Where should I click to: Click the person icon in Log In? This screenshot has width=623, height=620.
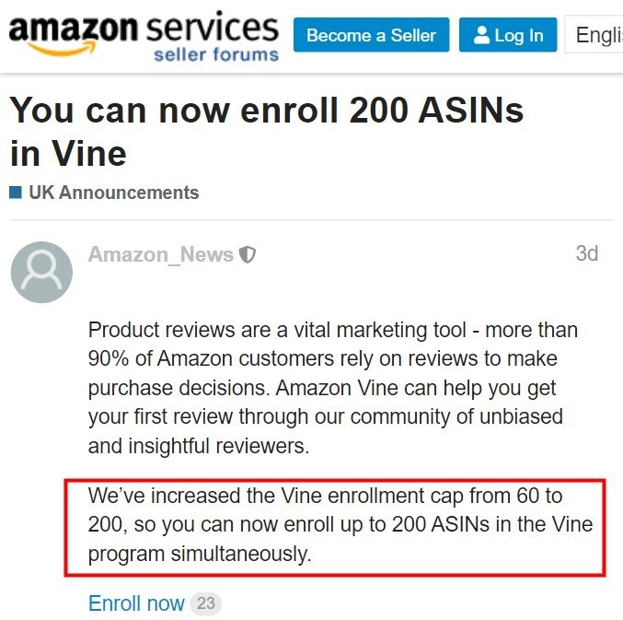click(481, 36)
